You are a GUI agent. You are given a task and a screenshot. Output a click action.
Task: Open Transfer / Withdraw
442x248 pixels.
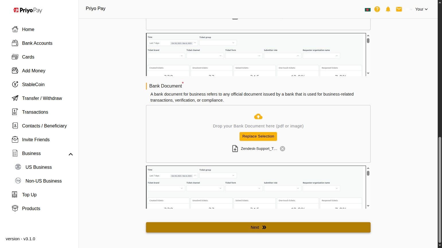point(42,98)
